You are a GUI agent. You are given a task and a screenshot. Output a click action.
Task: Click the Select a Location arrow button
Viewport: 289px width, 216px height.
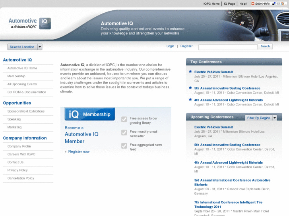click(x=40, y=47)
